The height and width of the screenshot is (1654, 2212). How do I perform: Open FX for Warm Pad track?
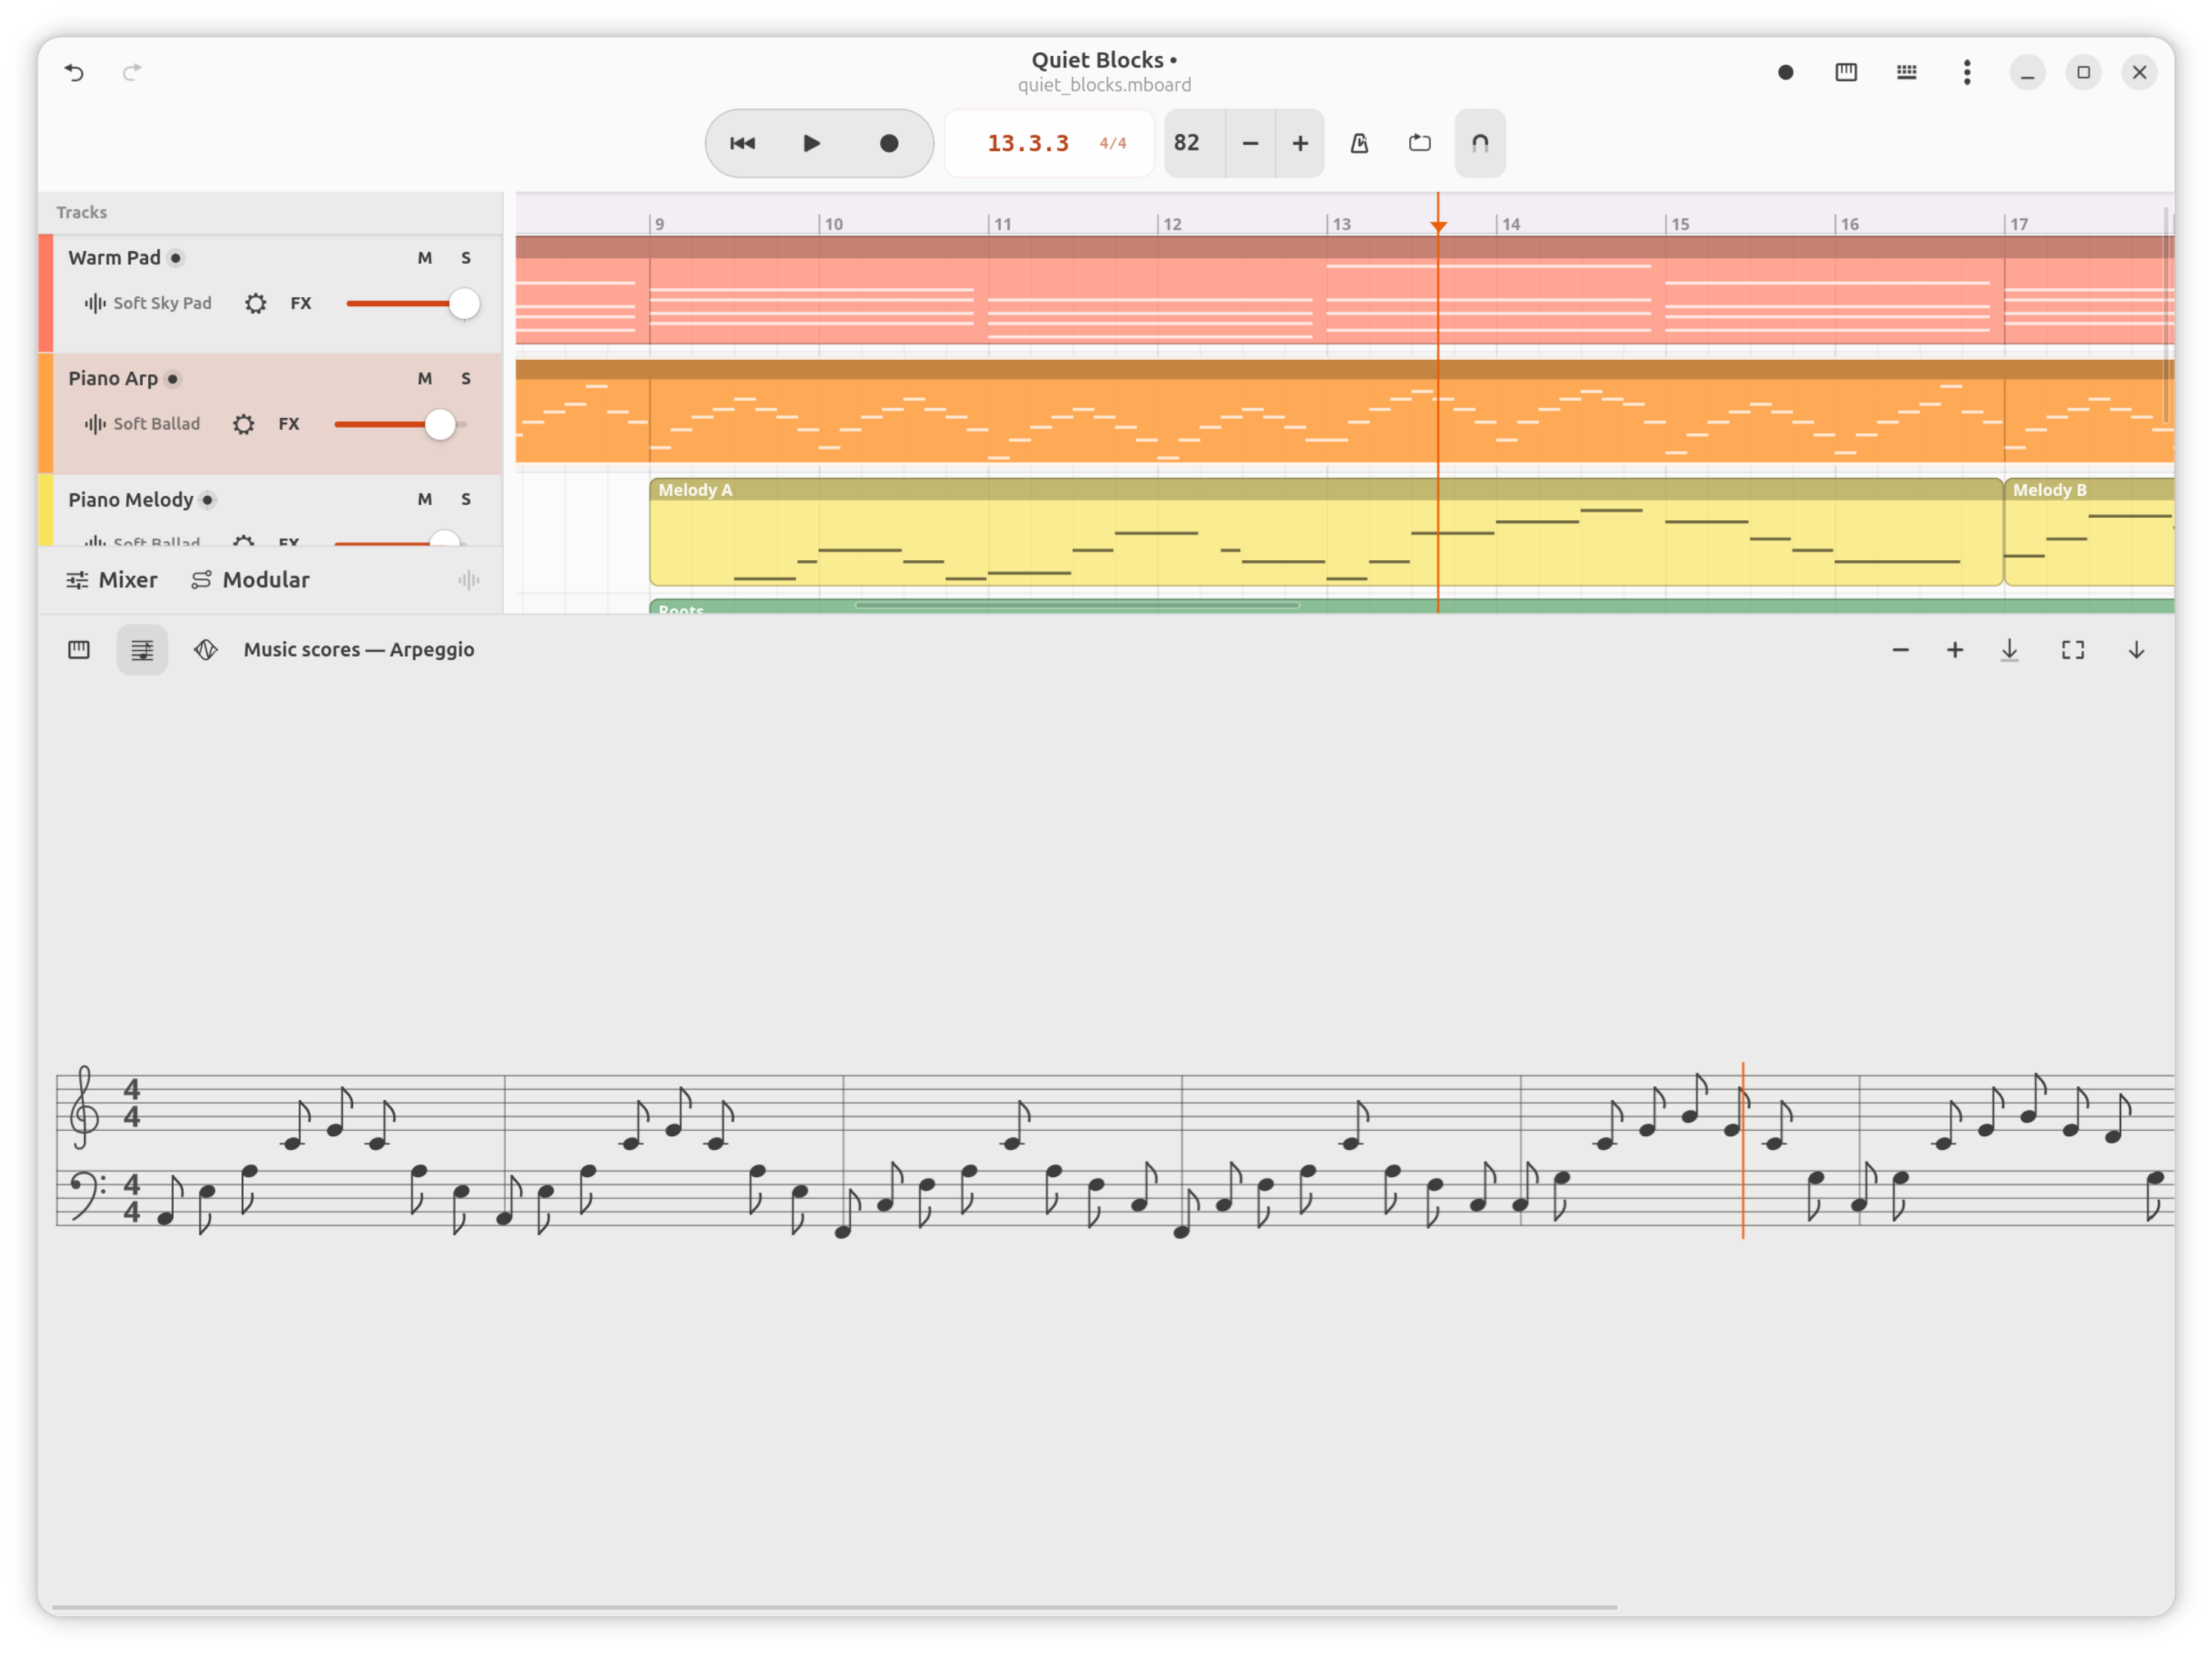tap(301, 303)
